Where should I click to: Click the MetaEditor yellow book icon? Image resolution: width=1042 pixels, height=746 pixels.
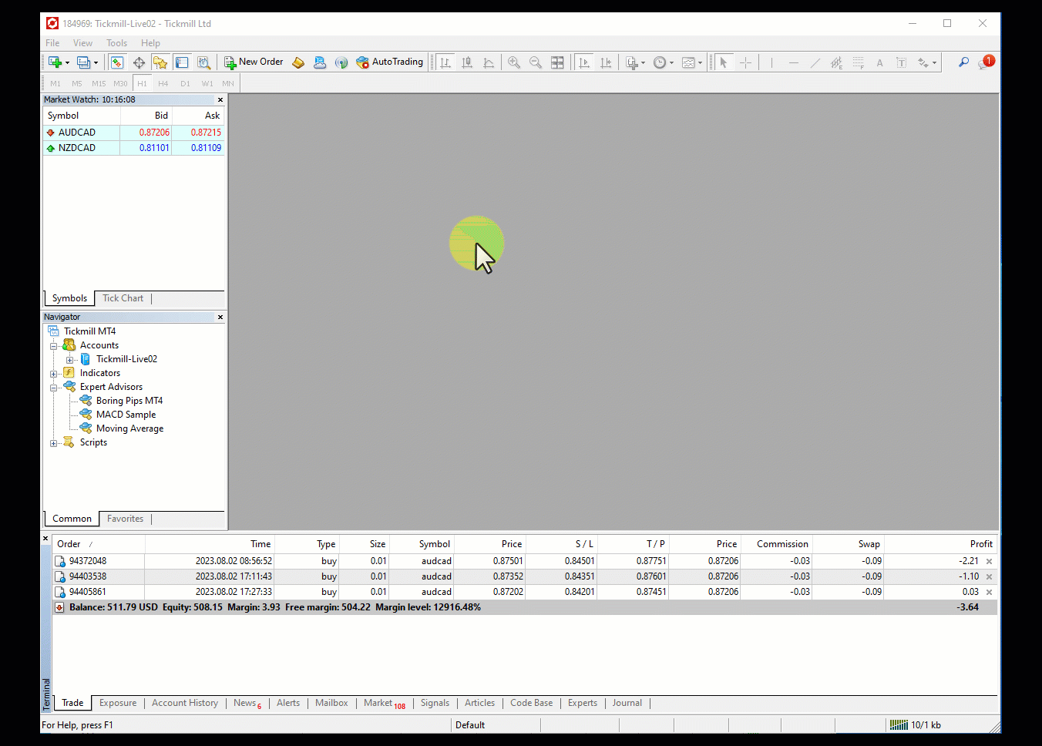(298, 62)
